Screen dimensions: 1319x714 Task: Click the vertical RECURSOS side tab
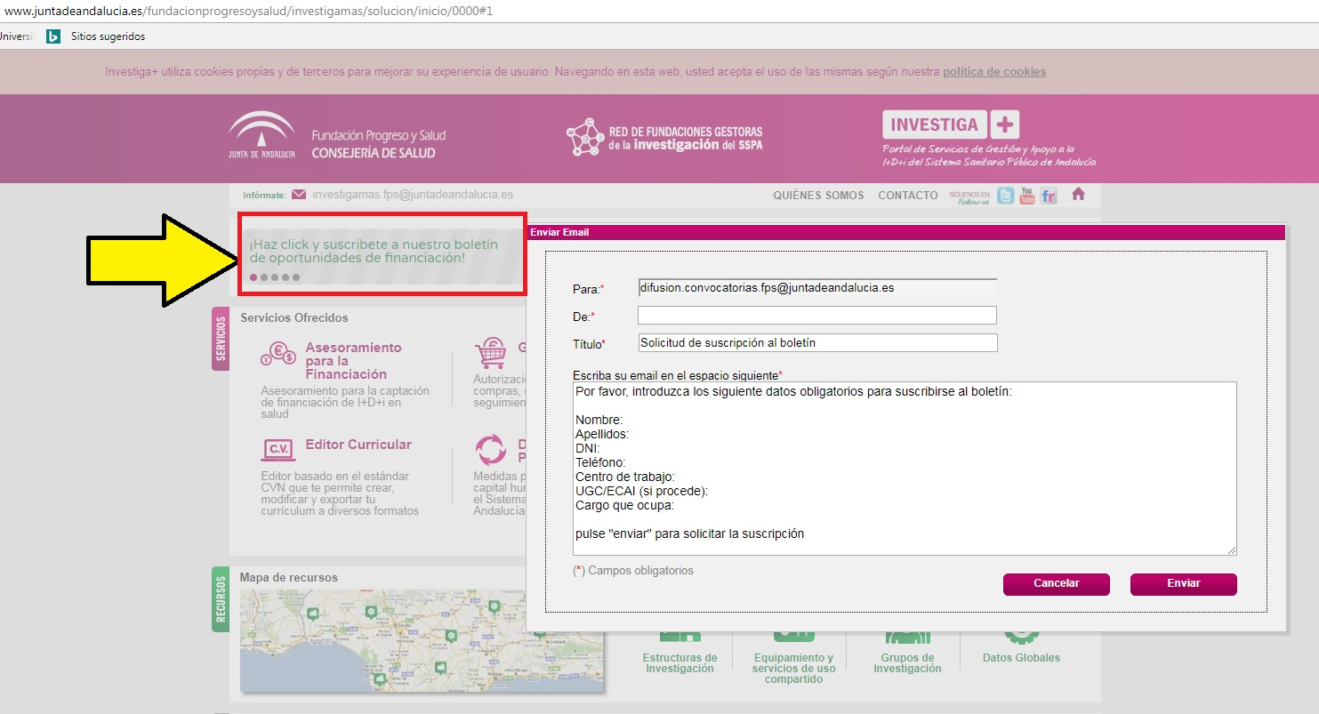(221, 599)
